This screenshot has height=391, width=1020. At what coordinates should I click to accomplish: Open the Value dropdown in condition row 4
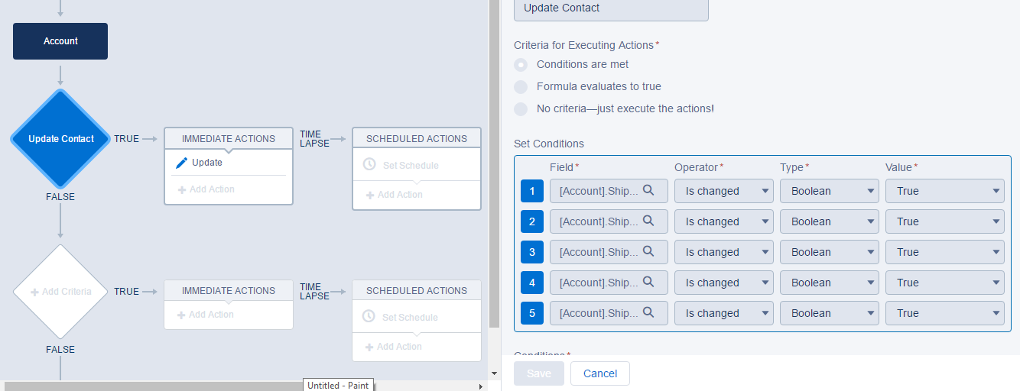944,283
